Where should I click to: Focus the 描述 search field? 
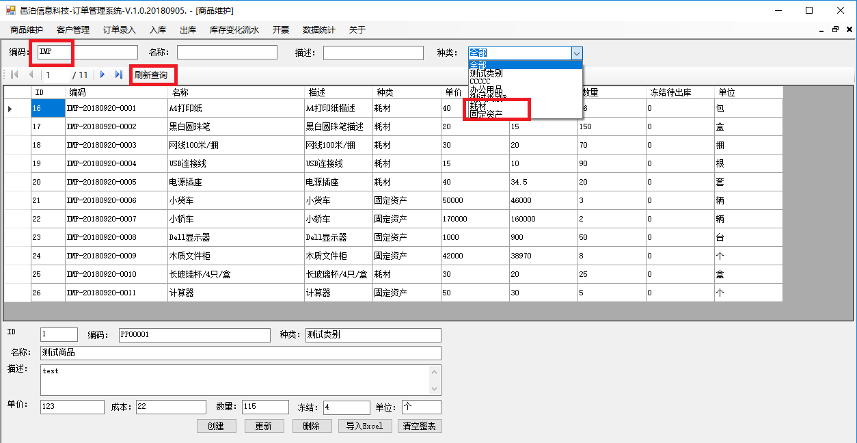point(373,53)
